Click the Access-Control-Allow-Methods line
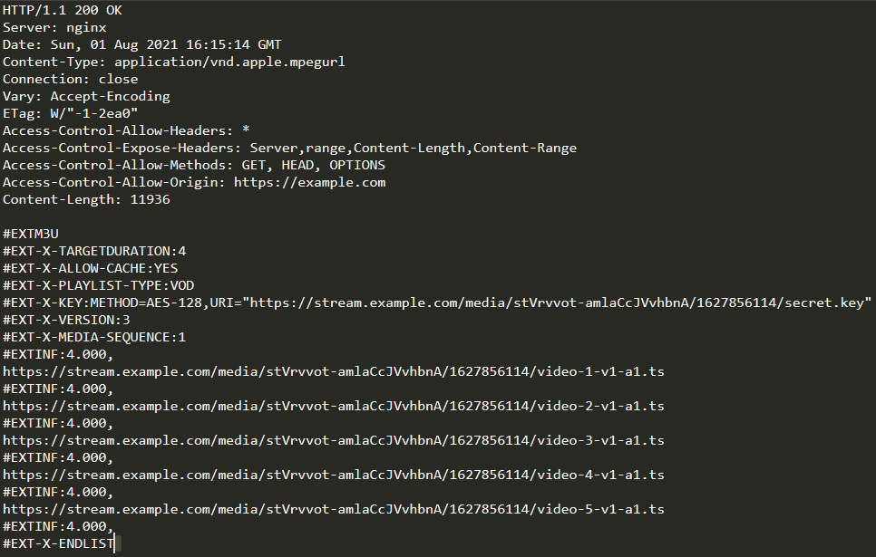 click(x=194, y=166)
